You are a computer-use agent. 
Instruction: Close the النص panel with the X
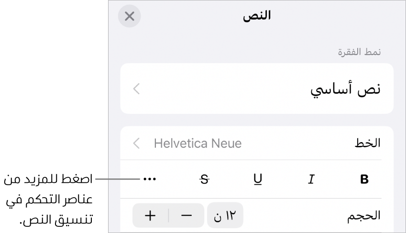130,16
